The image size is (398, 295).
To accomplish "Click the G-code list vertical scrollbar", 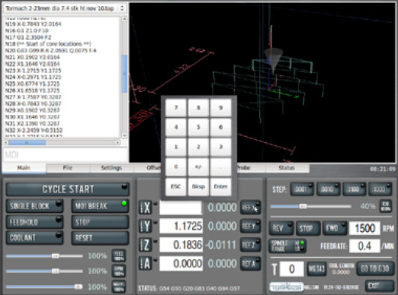I will [124, 77].
